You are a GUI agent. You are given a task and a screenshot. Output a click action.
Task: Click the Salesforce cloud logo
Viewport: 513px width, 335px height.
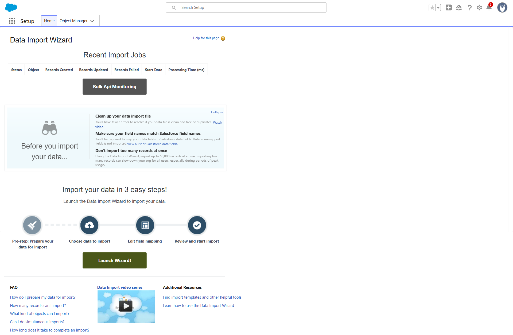11,7
